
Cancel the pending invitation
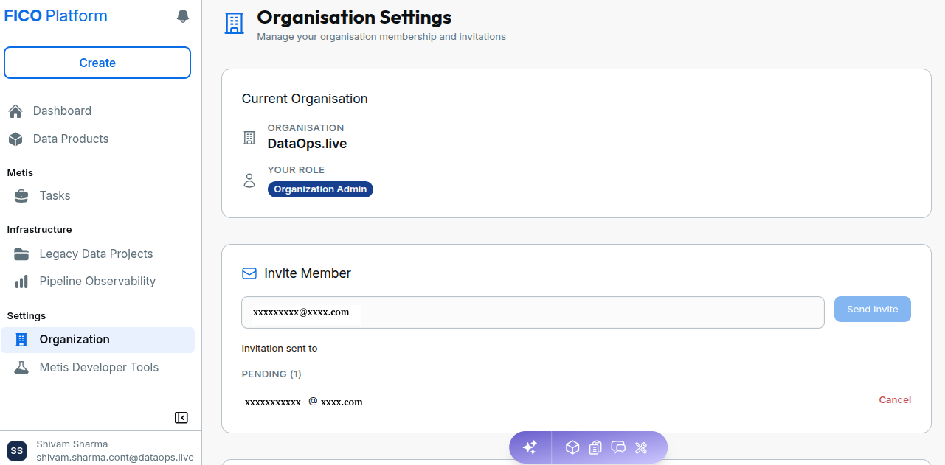click(x=895, y=400)
